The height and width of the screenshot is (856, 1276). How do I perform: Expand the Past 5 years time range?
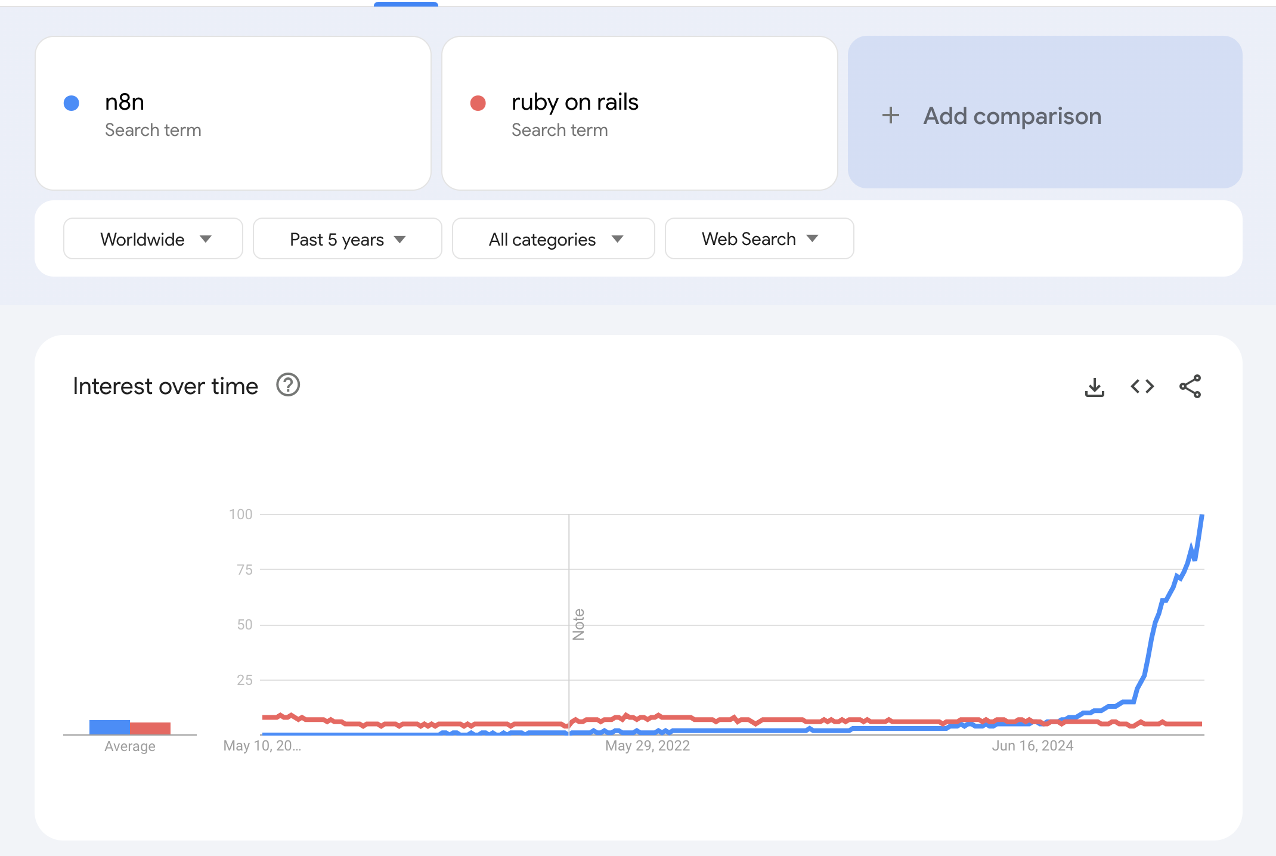click(x=347, y=239)
